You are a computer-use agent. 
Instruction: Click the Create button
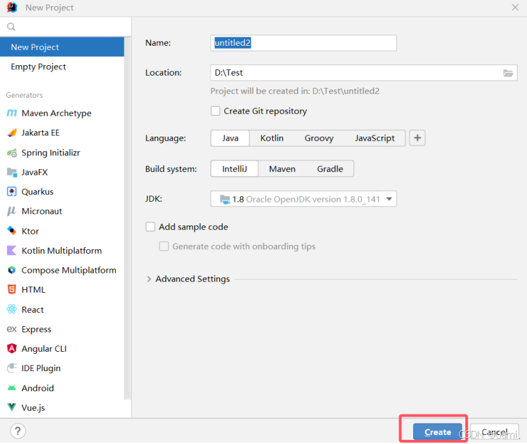click(437, 432)
